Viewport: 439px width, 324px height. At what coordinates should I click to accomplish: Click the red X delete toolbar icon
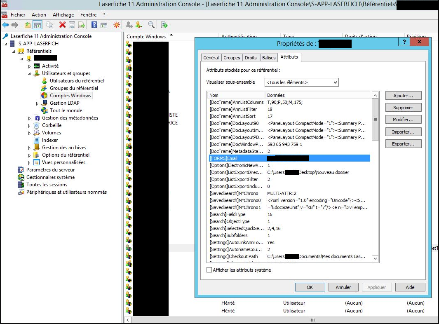62,25
